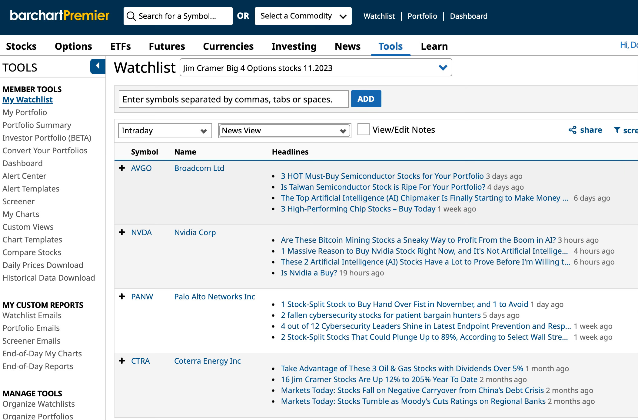Click the ADD button
The width and height of the screenshot is (638, 420).
tap(366, 99)
